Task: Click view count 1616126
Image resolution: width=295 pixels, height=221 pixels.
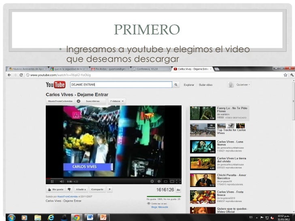Action: pos(165,190)
